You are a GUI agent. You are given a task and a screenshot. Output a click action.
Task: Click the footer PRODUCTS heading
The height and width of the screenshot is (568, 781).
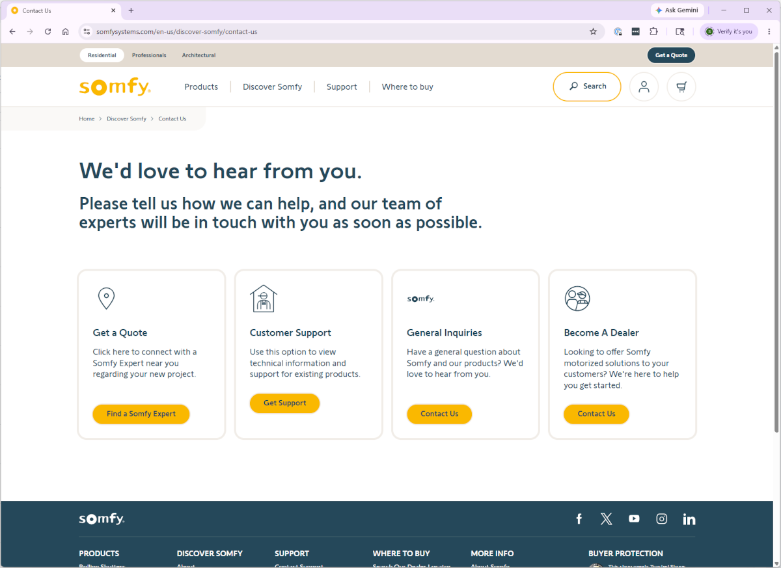[99, 554]
